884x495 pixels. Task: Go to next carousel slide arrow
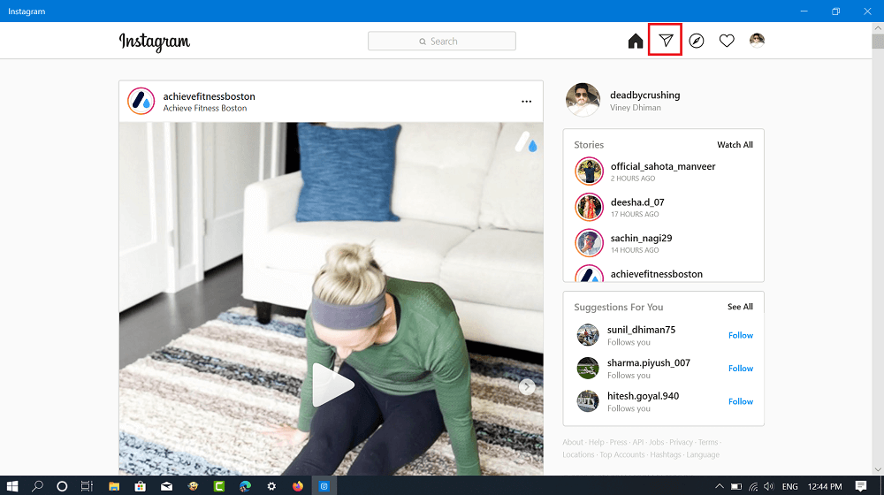(x=527, y=387)
